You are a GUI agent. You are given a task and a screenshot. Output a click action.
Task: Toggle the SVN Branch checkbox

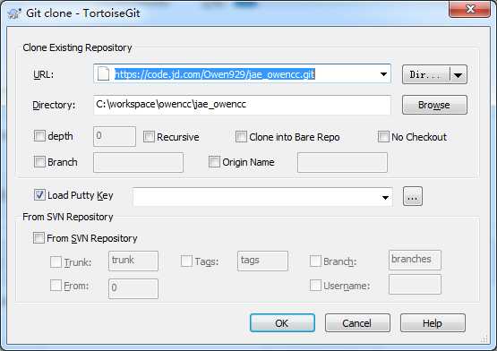315,261
